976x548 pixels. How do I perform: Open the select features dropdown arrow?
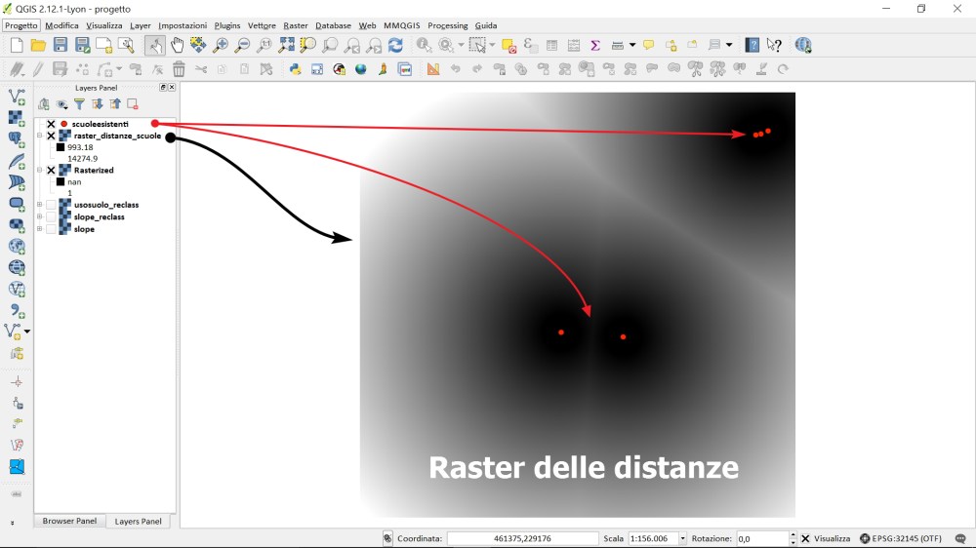pyautogui.click(x=492, y=45)
